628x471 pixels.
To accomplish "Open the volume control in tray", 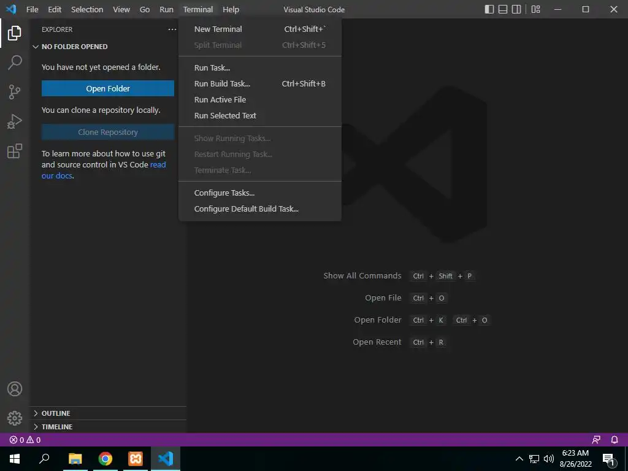I will click(x=549, y=459).
